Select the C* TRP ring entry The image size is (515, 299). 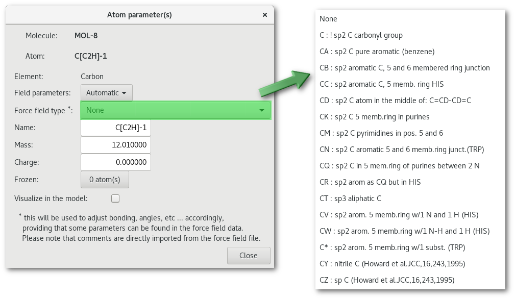point(392,247)
